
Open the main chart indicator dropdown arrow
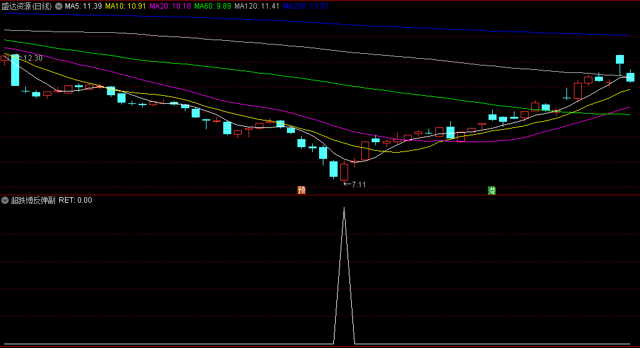59,6
